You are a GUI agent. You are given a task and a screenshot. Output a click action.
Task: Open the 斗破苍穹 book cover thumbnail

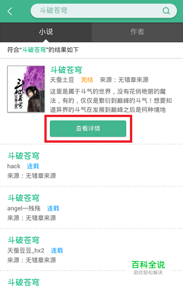point(26,89)
